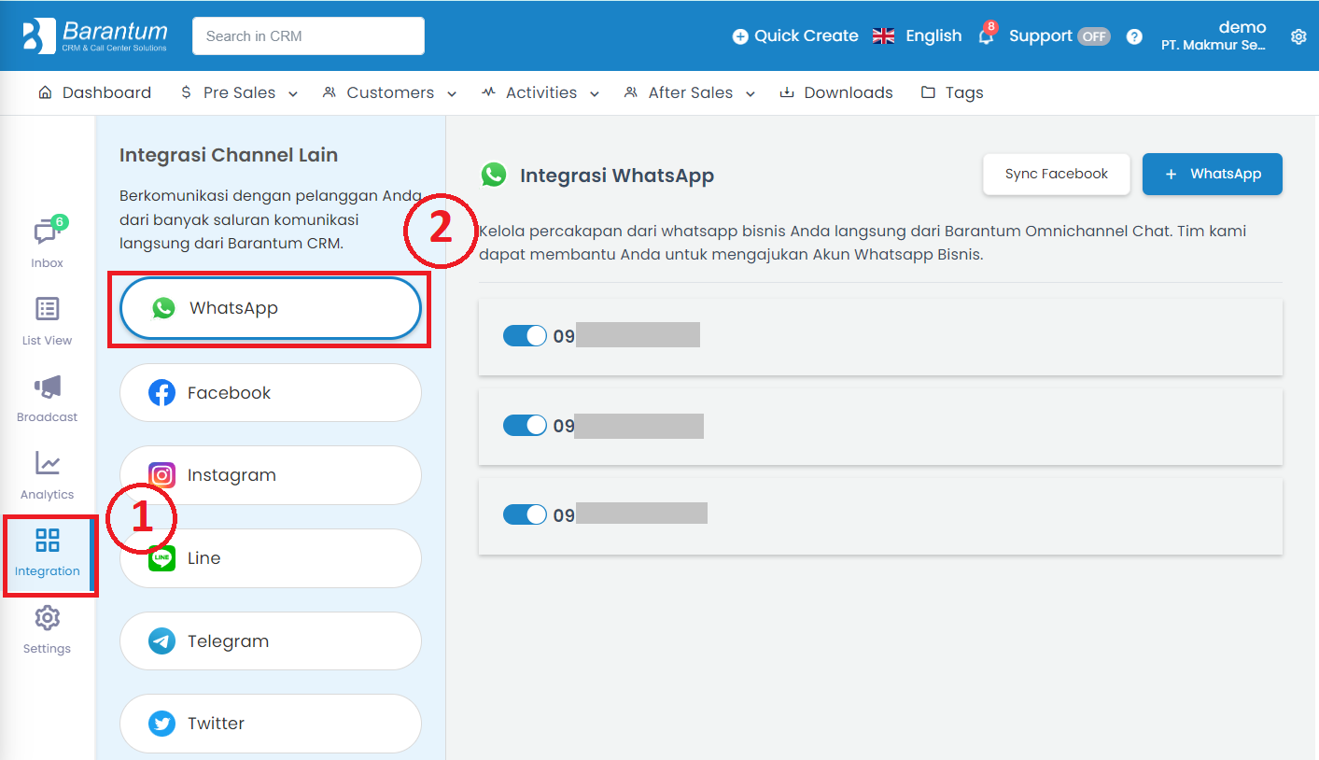Screen dimensions: 1319x760
Task: Open the Broadcast megaphone icon
Action: tap(47, 387)
